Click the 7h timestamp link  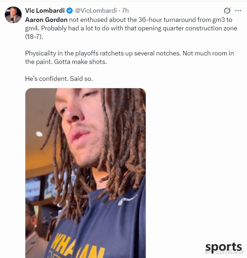(x=125, y=11)
